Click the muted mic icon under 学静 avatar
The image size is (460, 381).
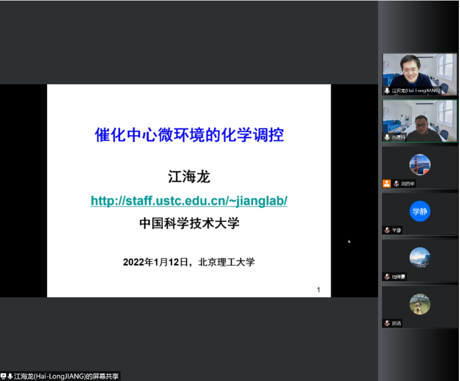387,230
